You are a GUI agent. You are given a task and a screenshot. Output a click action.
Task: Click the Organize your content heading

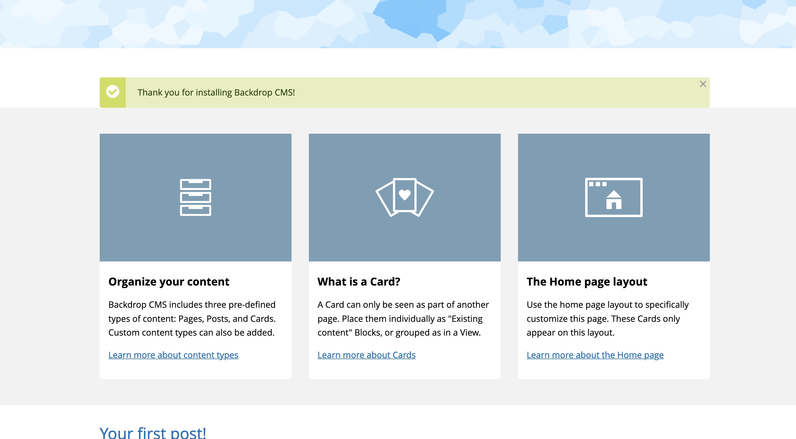click(169, 281)
